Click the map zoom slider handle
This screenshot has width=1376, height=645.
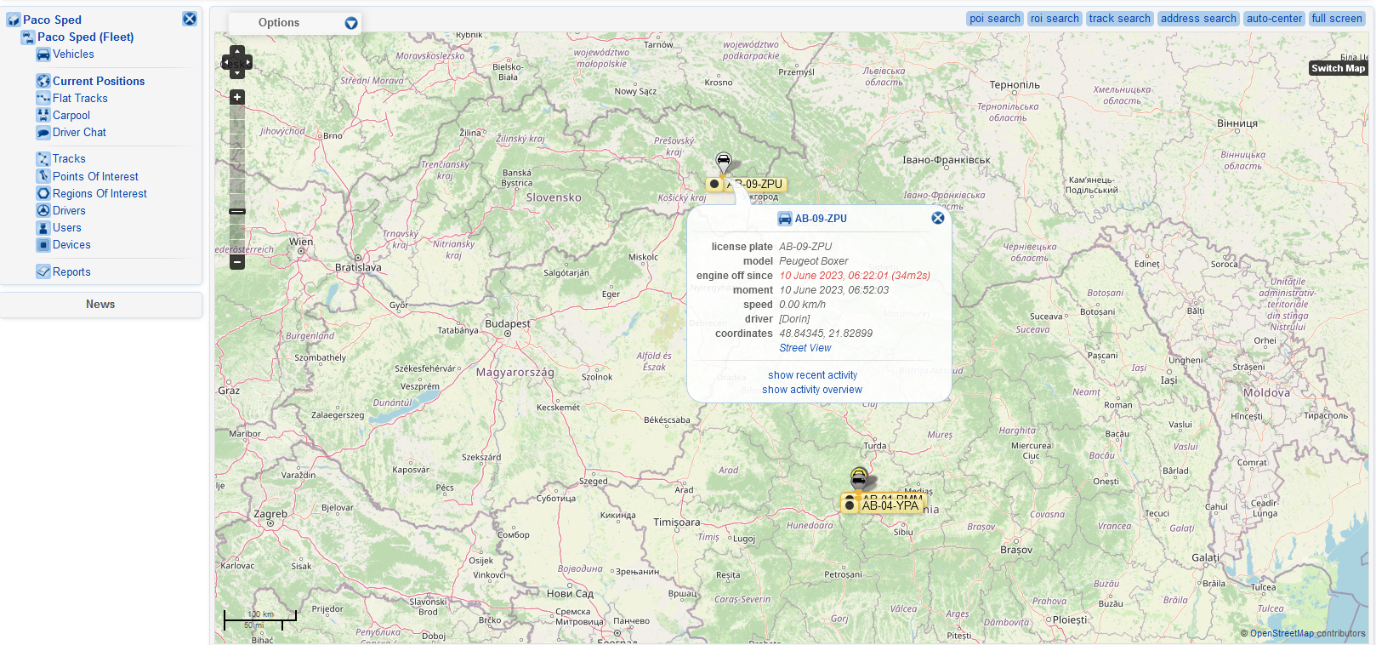click(237, 211)
